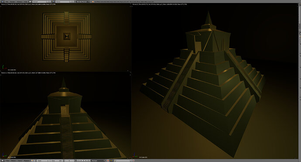The width and height of the screenshot is (301, 162).
Task: Toggle the lock time range icon
Action: (34, 160)
